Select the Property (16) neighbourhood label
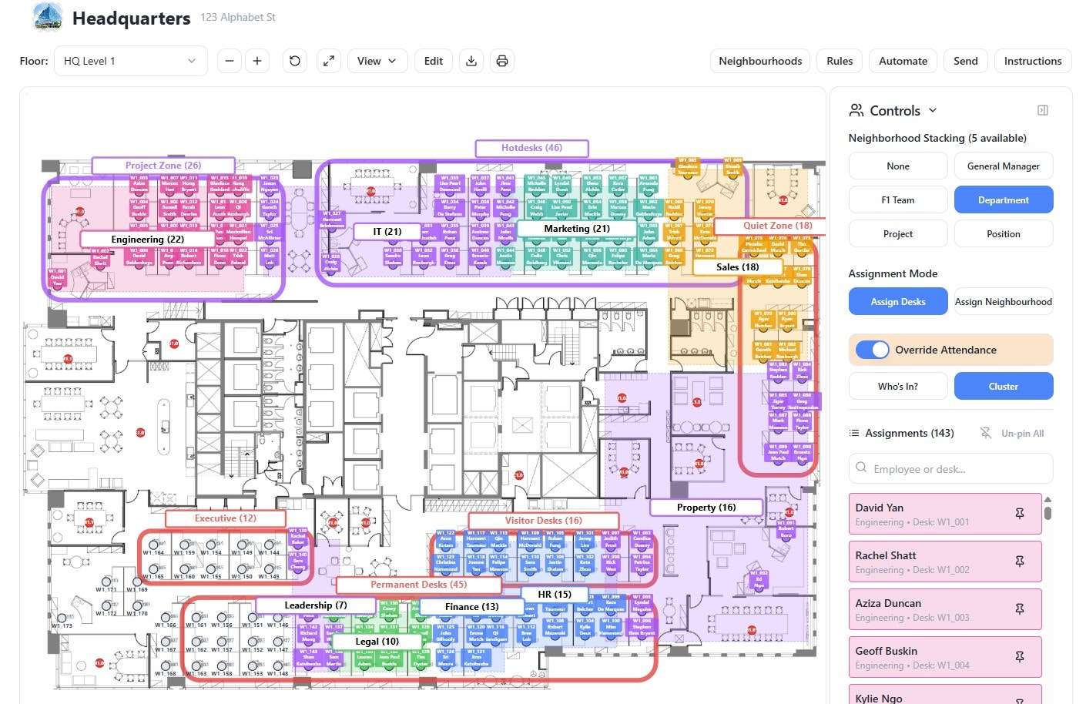Viewport: 1086px width, 704px height. [x=706, y=508]
